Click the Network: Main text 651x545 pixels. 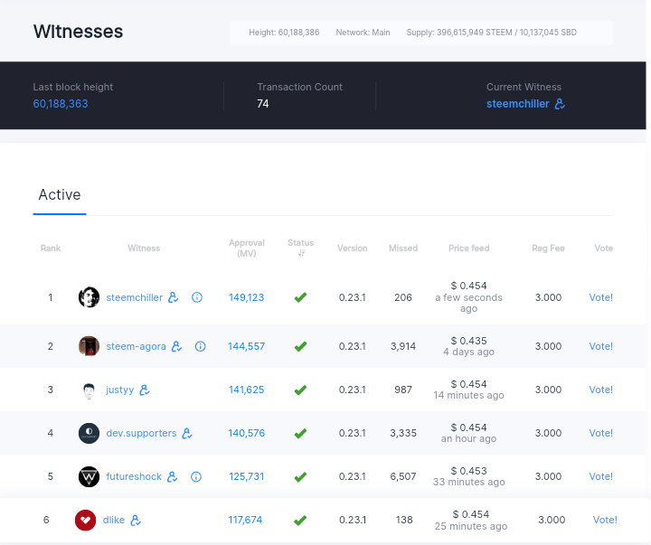point(363,33)
